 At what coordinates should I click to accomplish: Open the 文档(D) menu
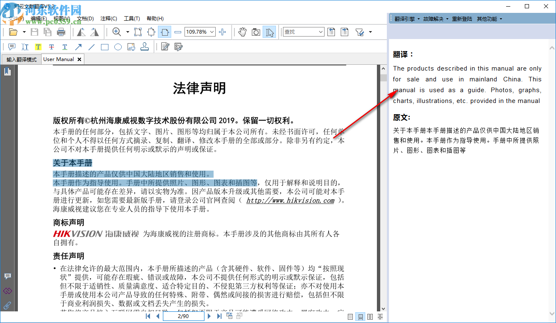point(85,19)
